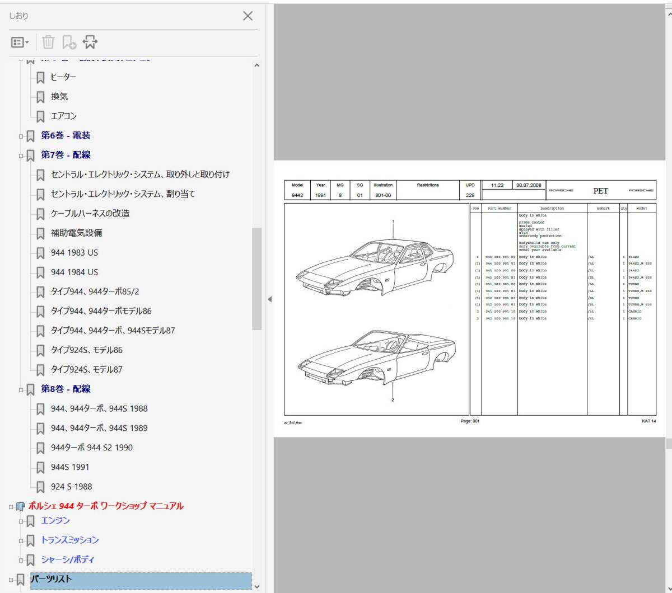Image resolution: width=672 pixels, height=593 pixels.
Task: Collapse the 第7巻 - 配線 node
Action: pos(21,156)
